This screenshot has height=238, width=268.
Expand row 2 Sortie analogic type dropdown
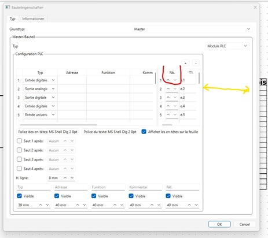pyautogui.click(x=53, y=88)
